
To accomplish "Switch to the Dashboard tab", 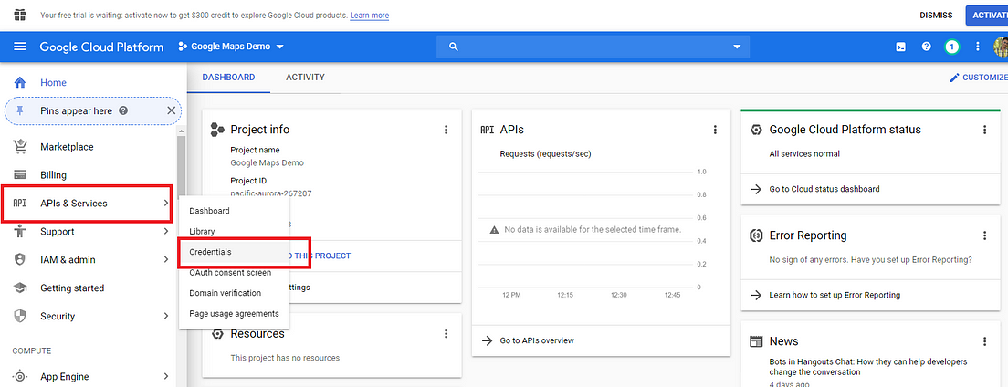I will tap(229, 78).
